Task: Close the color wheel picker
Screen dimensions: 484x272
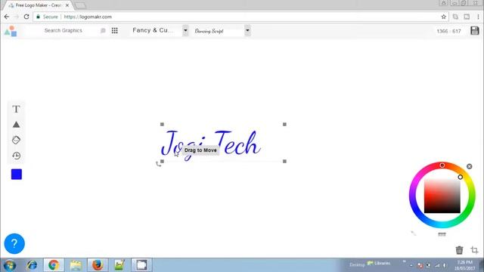Action: click(x=469, y=166)
